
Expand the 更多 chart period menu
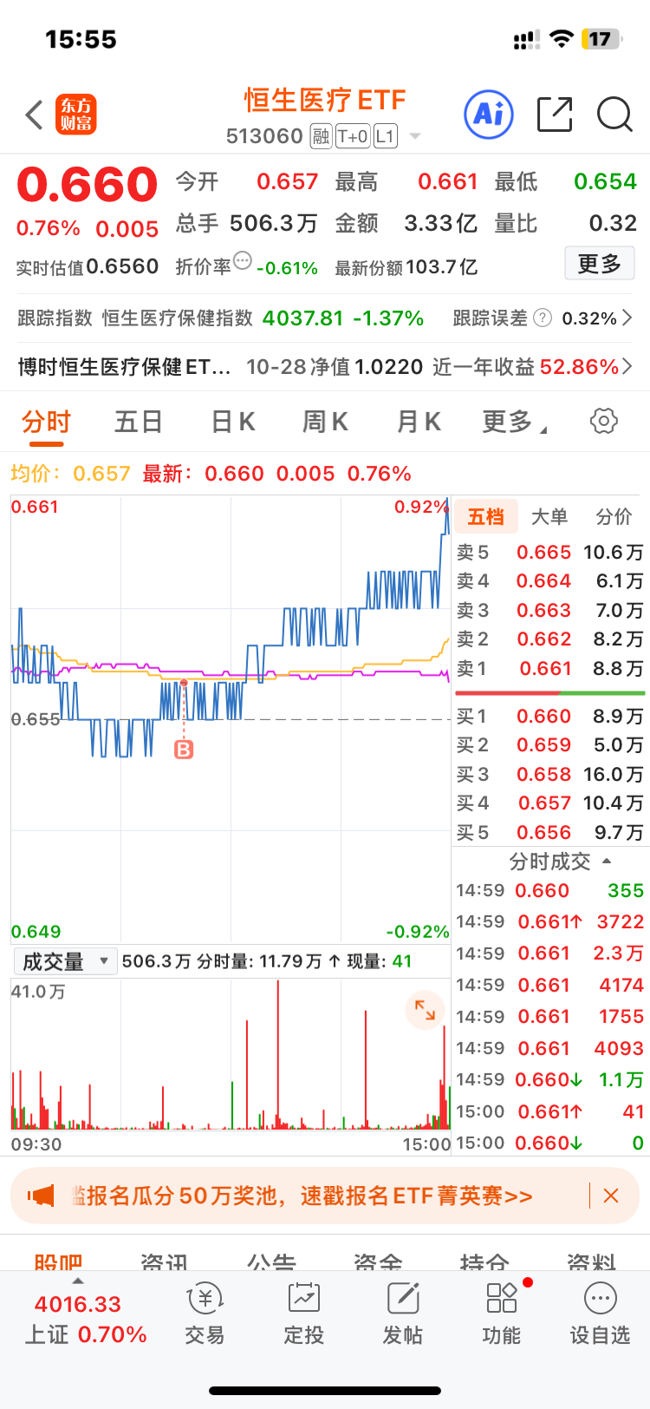click(x=515, y=422)
